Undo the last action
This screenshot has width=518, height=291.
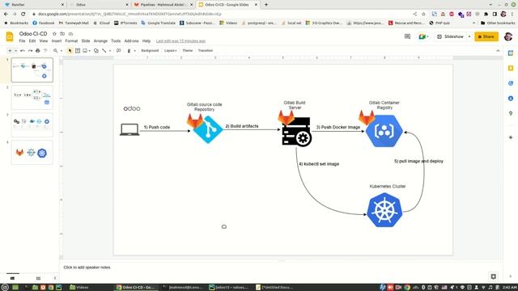pyautogui.click(x=23, y=50)
